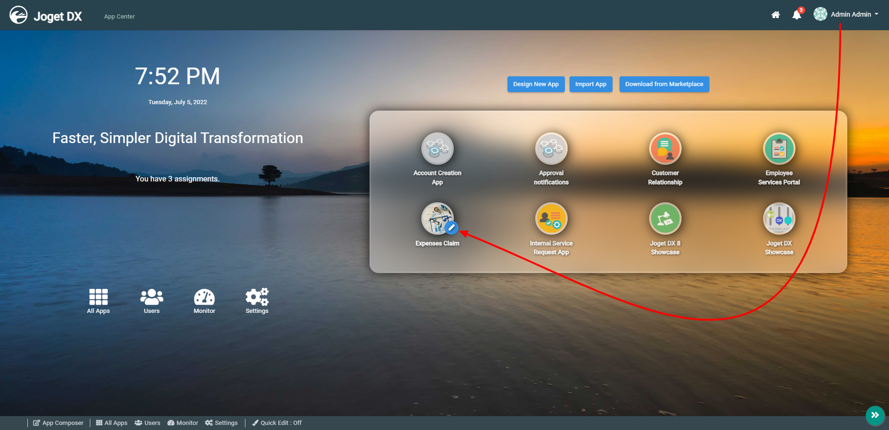Expand the Admin Admin user dropdown
889x430 pixels.
coord(854,14)
